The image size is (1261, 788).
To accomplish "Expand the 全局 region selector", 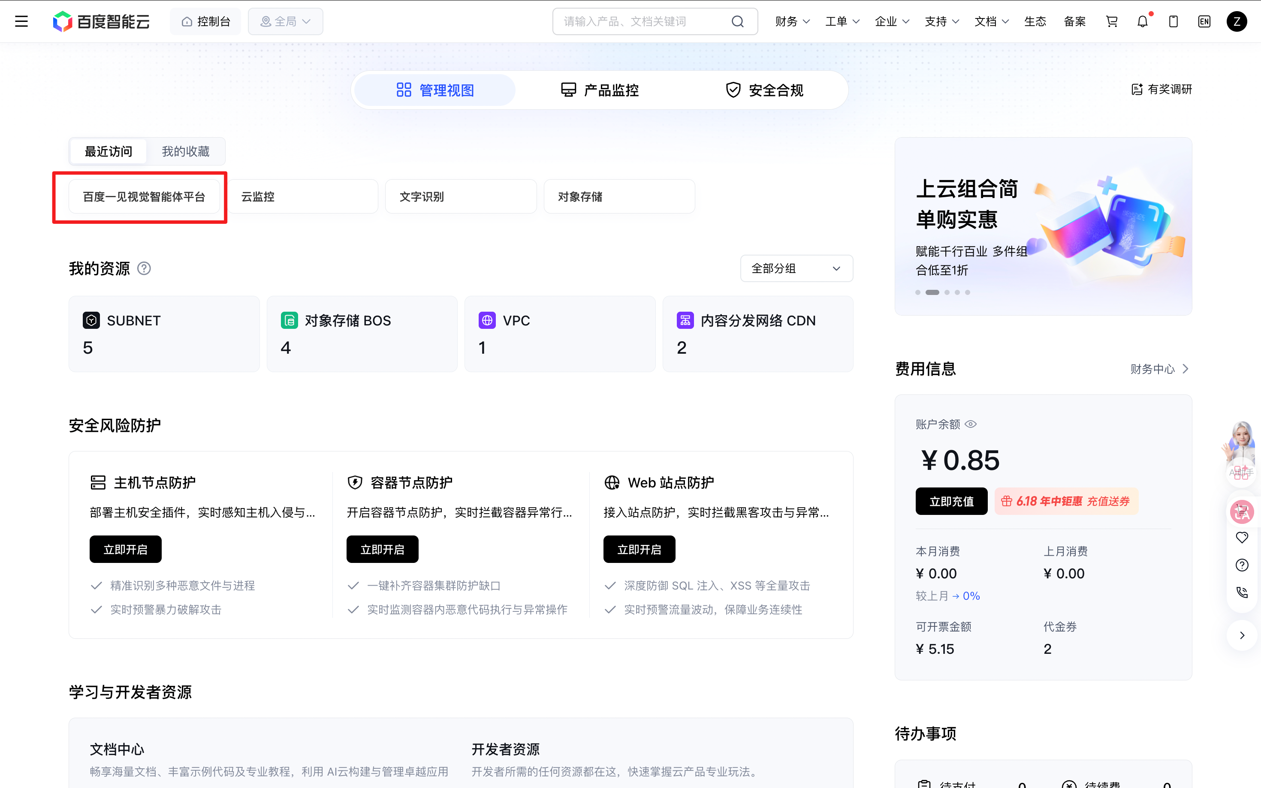I will click(x=286, y=21).
